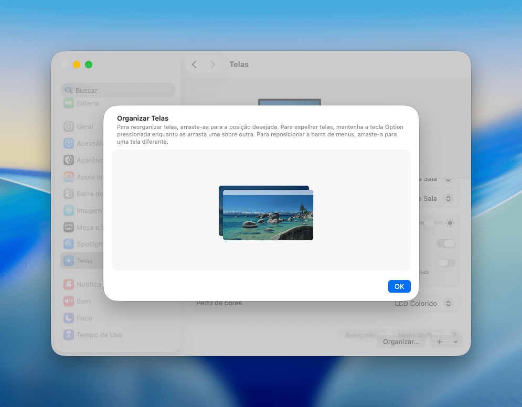
Task: Select the Notificações bell icon
Action: 69,284
